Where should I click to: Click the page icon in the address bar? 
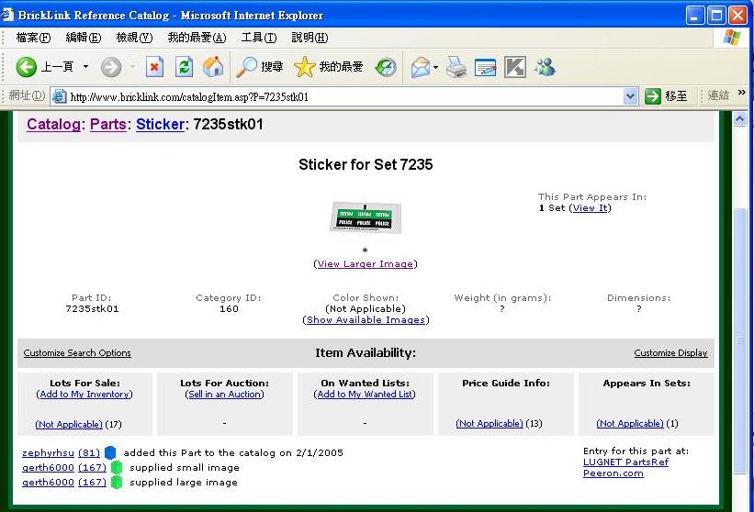click(x=59, y=96)
